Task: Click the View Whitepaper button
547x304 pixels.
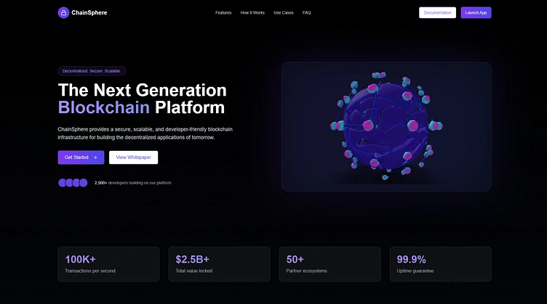Action: tap(133, 157)
